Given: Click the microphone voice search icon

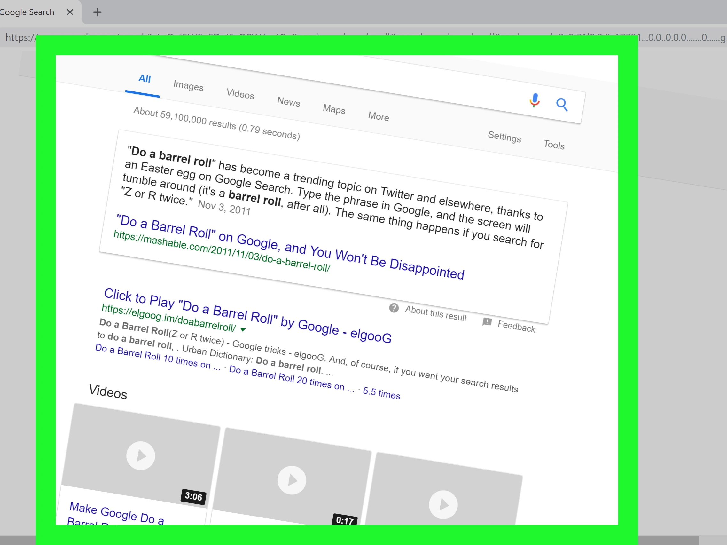Looking at the screenshot, I should (535, 100).
